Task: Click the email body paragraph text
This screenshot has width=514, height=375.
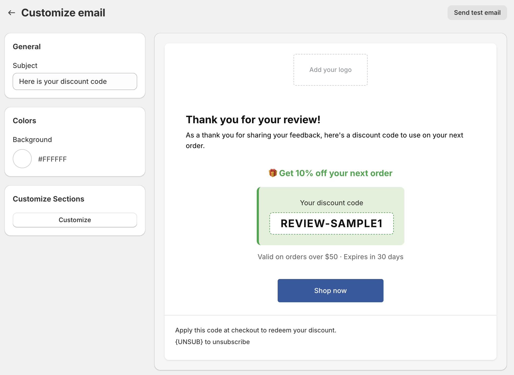Action: (324, 140)
